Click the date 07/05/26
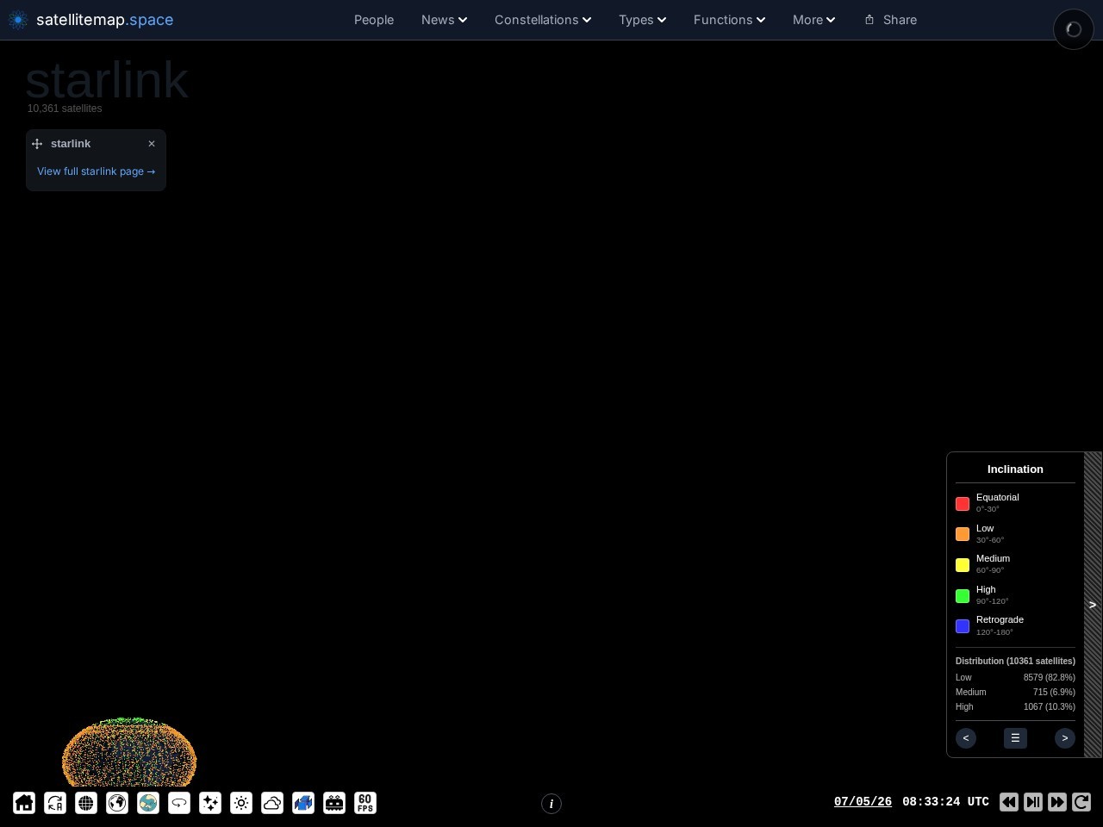 863,802
